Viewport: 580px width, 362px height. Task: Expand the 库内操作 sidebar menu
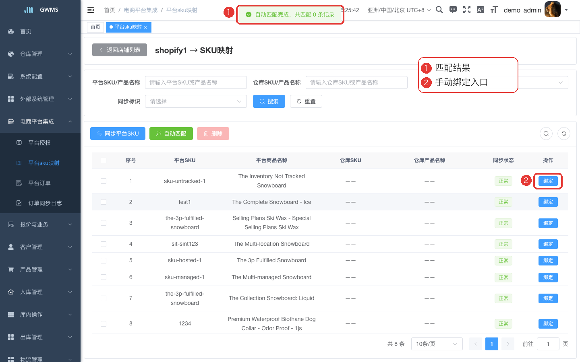coord(40,315)
